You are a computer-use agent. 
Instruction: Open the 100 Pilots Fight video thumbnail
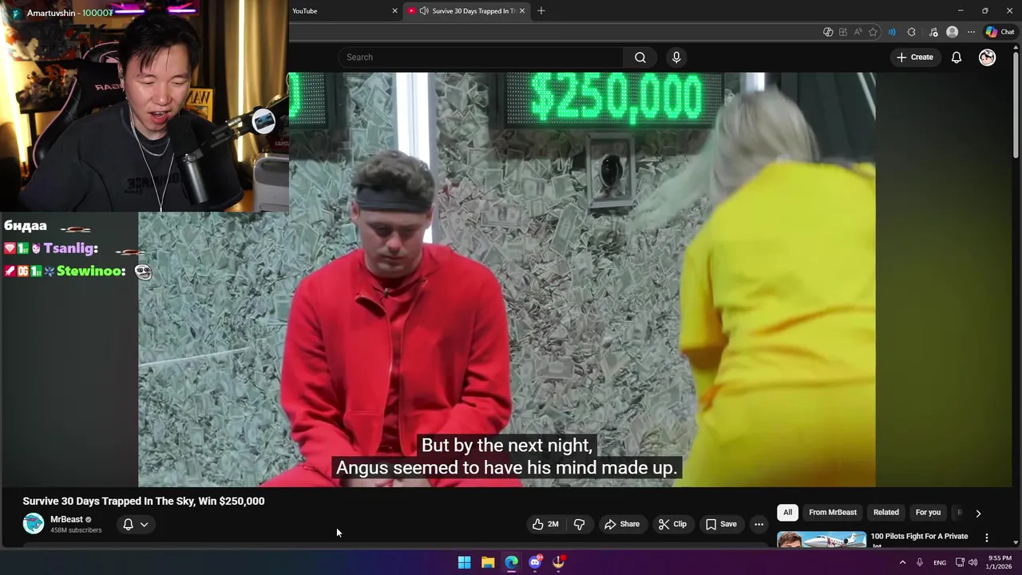click(x=822, y=540)
